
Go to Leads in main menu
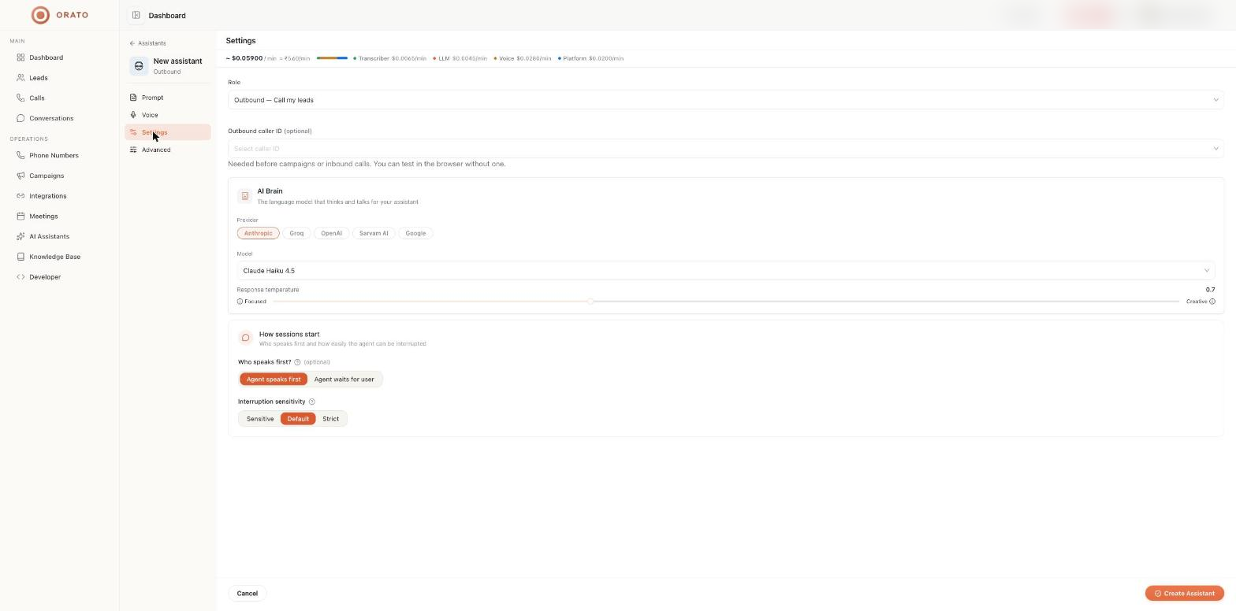pos(59,78)
